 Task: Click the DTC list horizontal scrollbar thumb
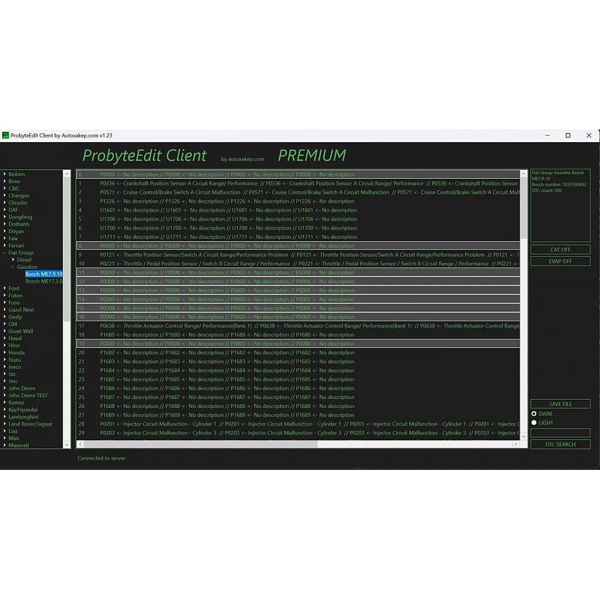click(201, 444)
